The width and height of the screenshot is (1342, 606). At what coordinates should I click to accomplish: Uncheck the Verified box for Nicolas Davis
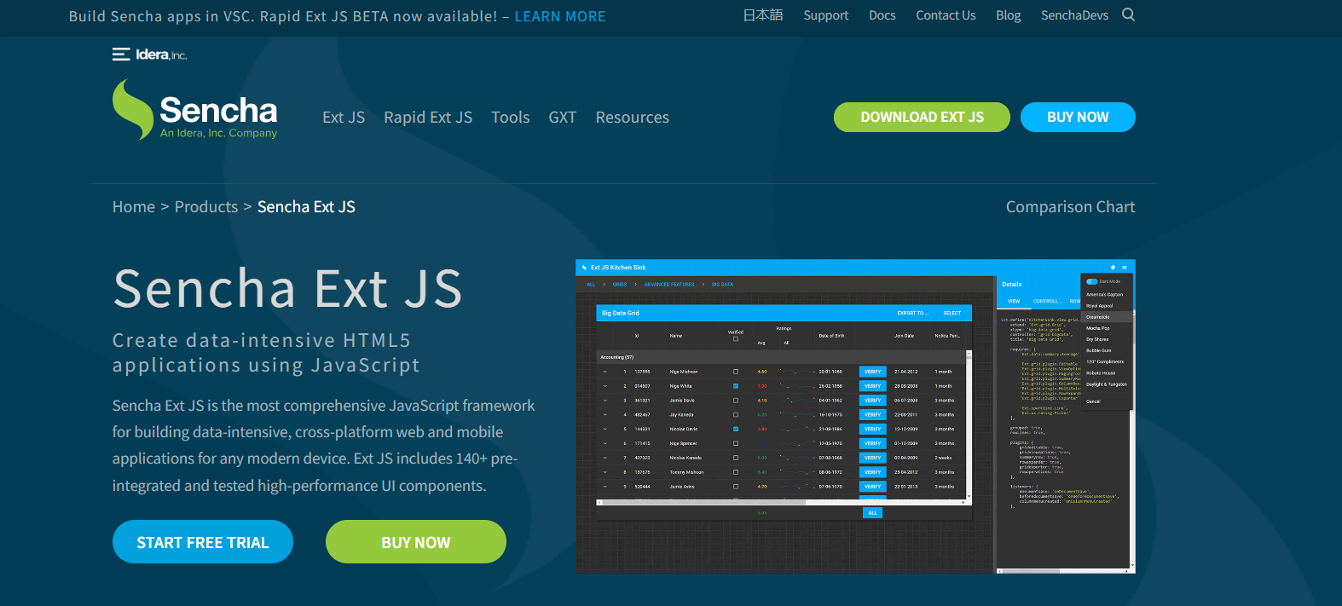(736, 429)
